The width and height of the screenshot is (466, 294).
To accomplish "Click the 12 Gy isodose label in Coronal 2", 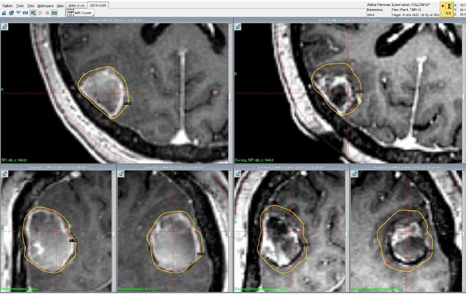I will 306,244.
